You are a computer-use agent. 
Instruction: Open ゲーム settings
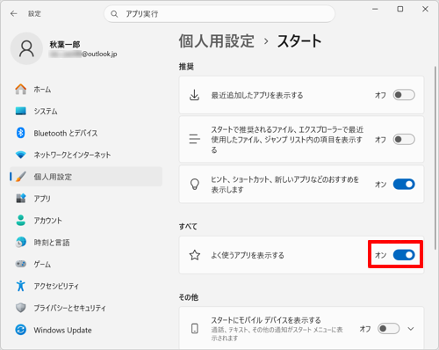pyautogui.click(x=86, y=264)
